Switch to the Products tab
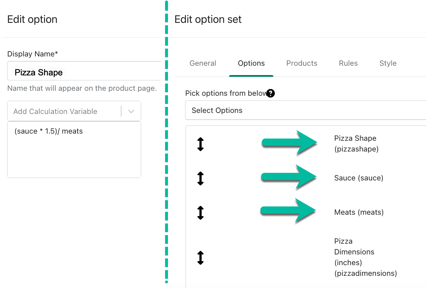The height and width of the screenshot is (288, 426). [x=302, y=63]
